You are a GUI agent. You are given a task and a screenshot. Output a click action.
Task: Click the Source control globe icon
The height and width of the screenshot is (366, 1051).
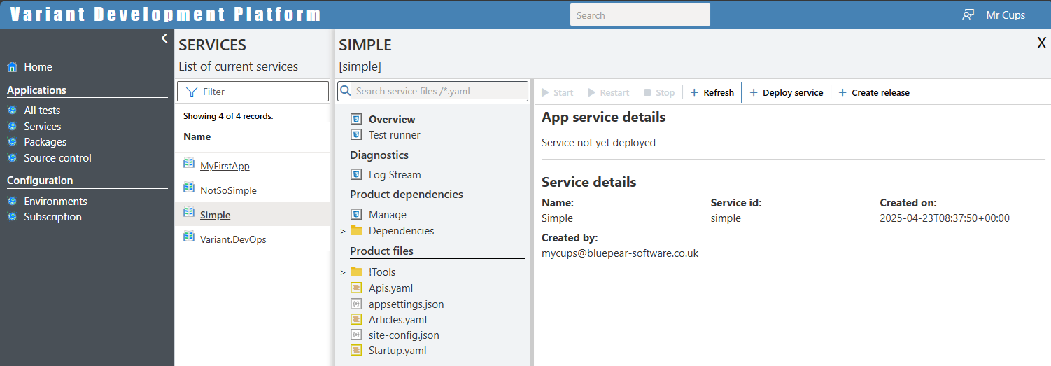pos(12,158)
